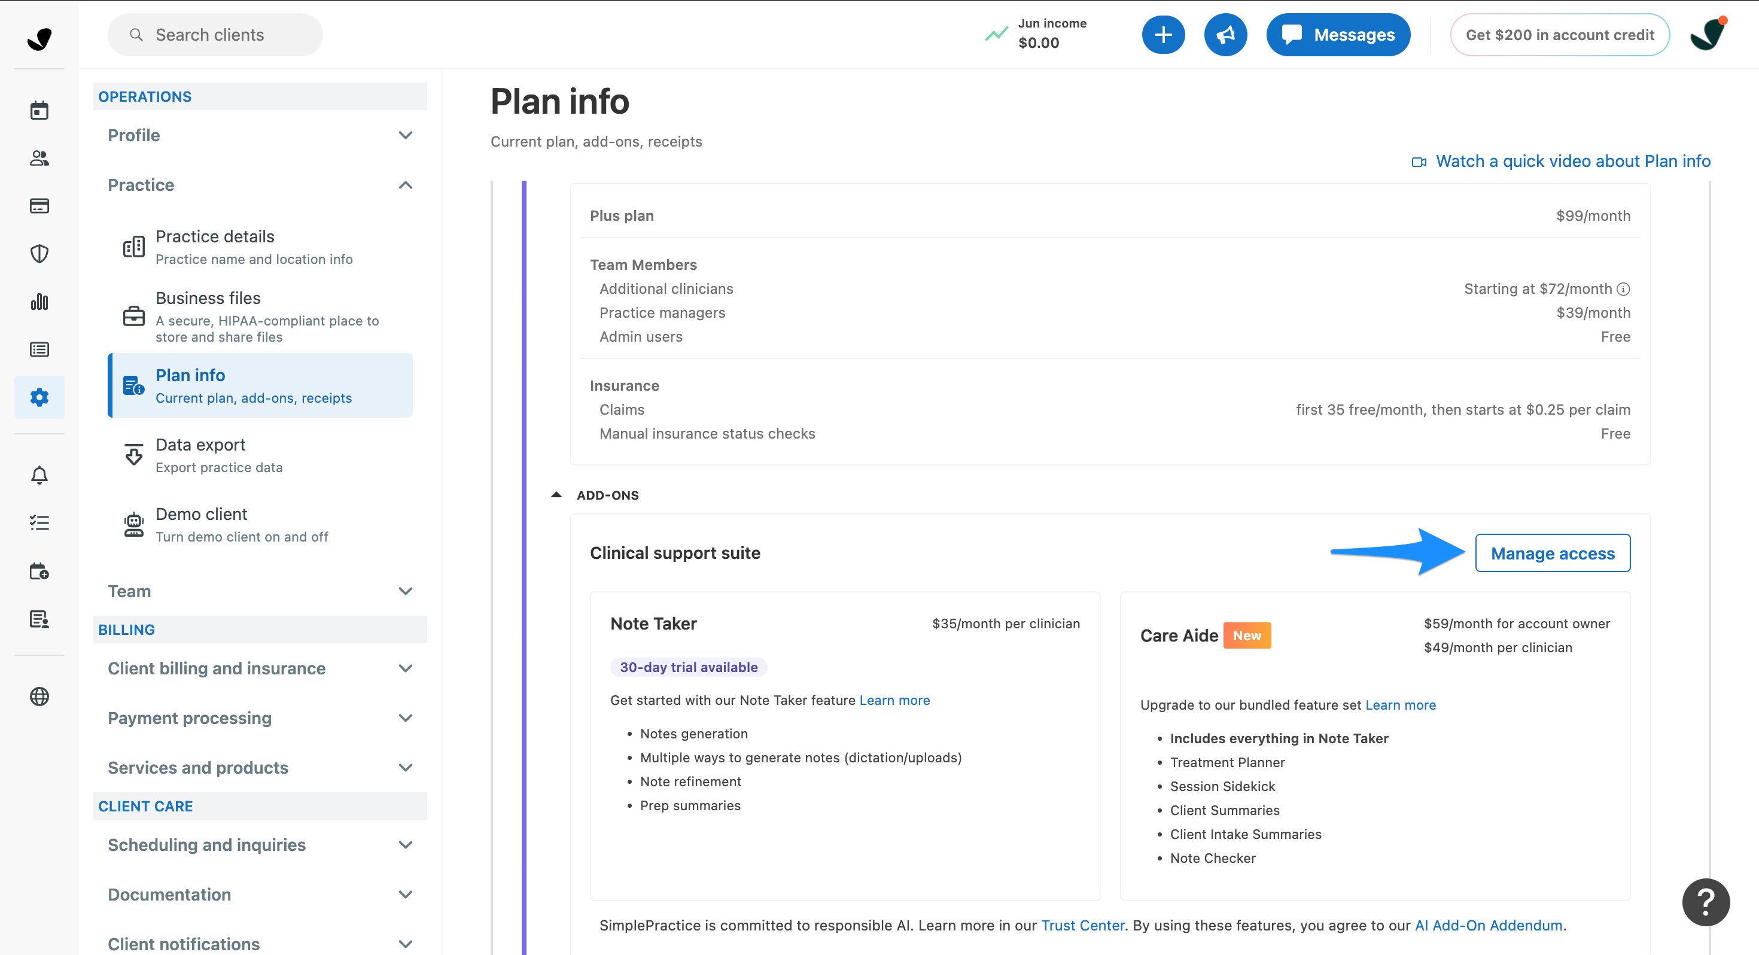Click the 30-day trial available badge

pyautogui.click(x=688, y=667)
